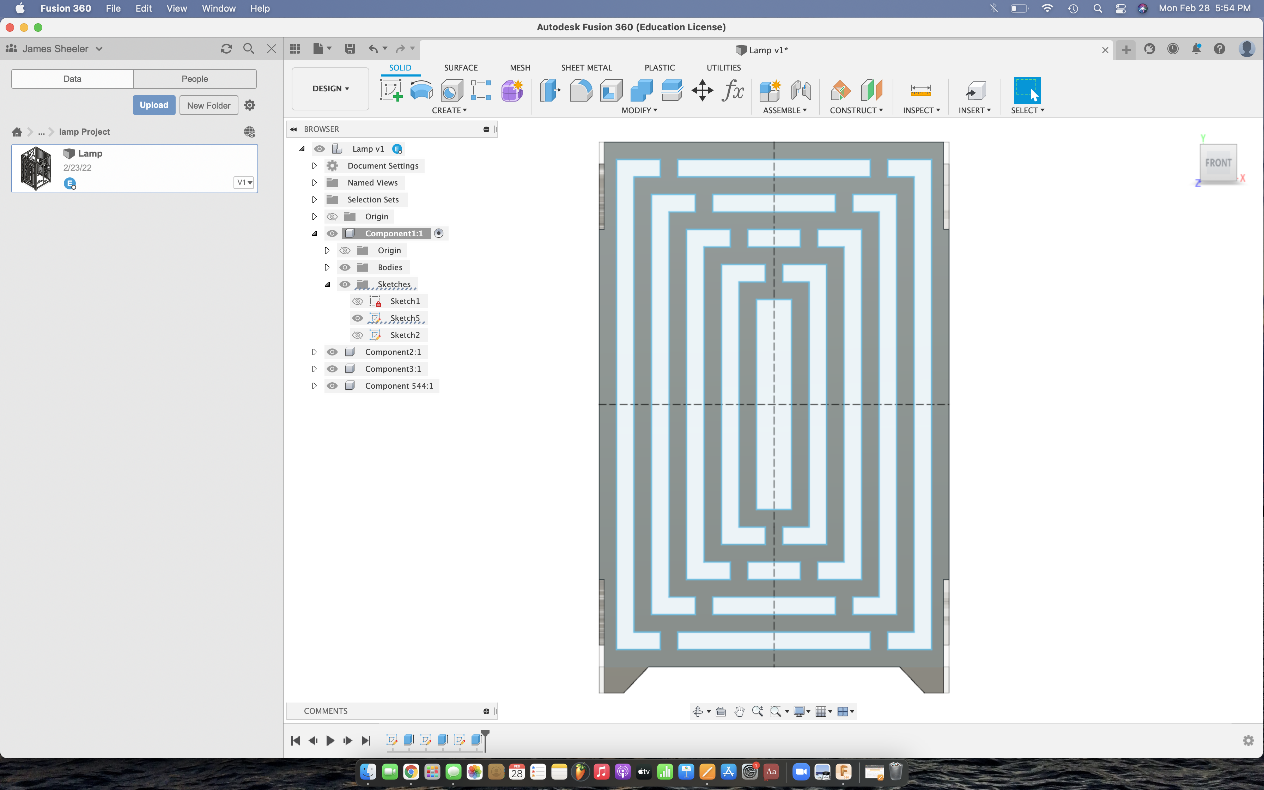Activate the Pan tool in navigation bar
The image size is (1264, 790).
tap(739, 711)
